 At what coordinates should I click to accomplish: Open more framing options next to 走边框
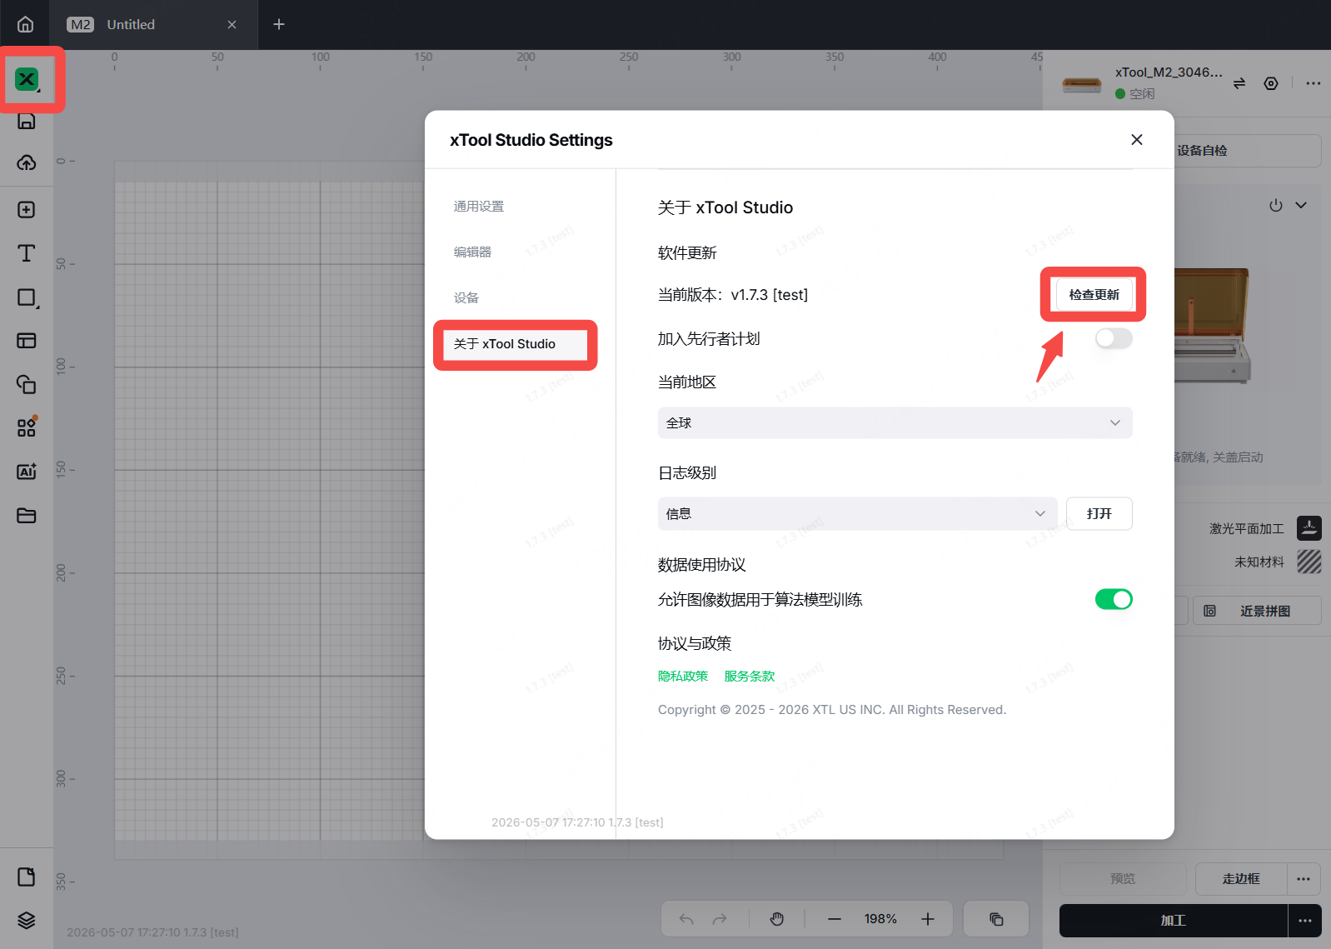[1304, 879]
